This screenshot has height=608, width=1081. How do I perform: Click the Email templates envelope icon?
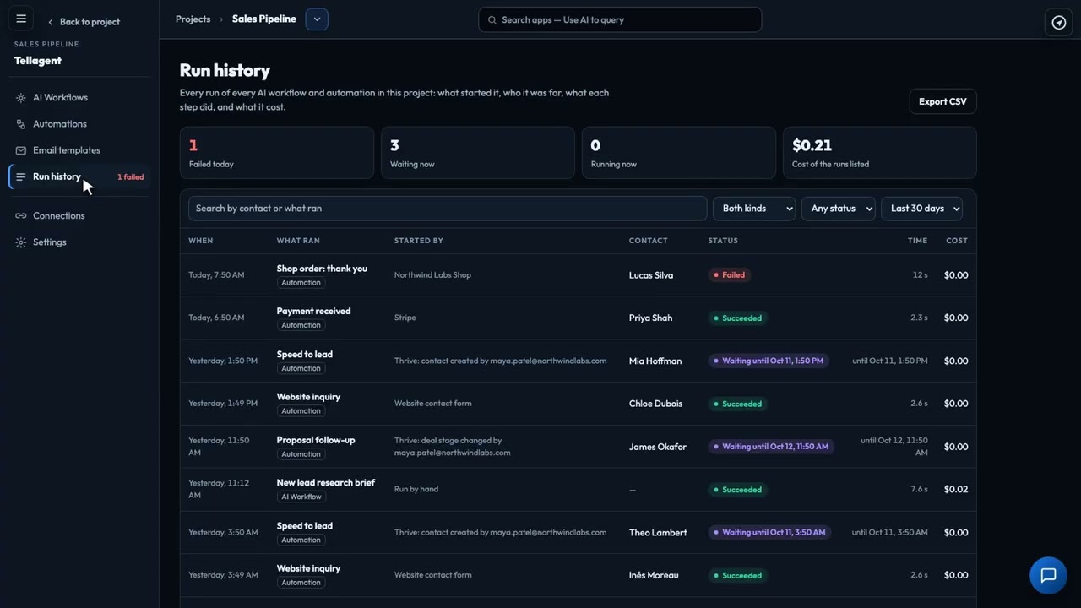[x=21, y=150]
